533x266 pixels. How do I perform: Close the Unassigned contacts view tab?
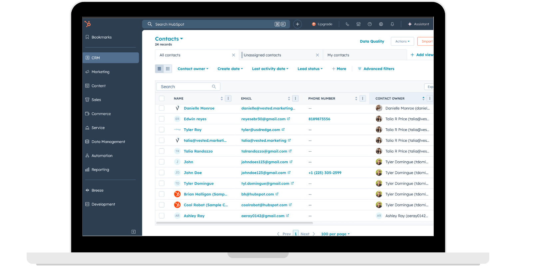[317, 55]
